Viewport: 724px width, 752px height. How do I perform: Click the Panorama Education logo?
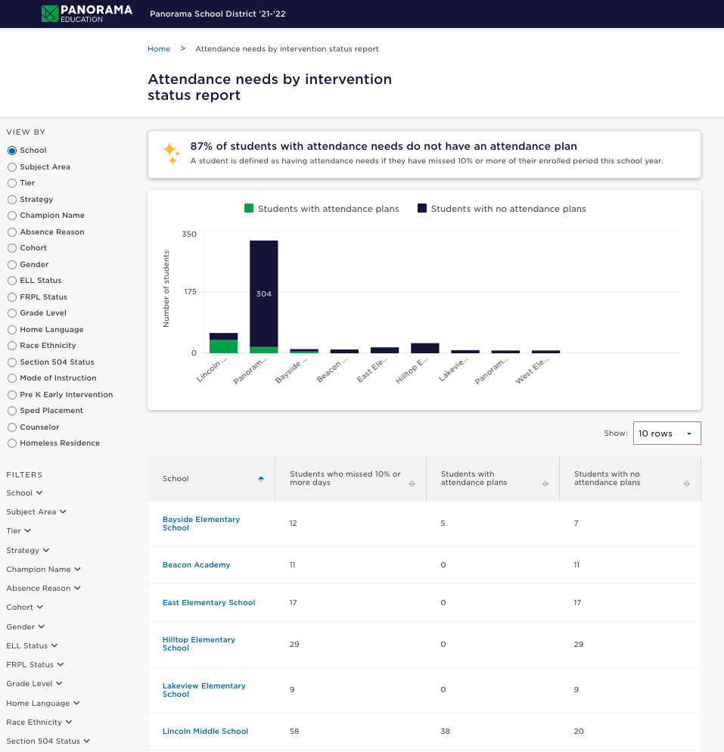click(x=86, y=14)
